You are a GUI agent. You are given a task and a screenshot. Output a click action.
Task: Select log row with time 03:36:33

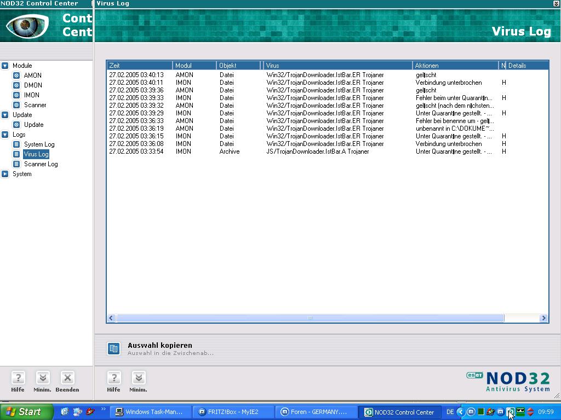(328, 121)
